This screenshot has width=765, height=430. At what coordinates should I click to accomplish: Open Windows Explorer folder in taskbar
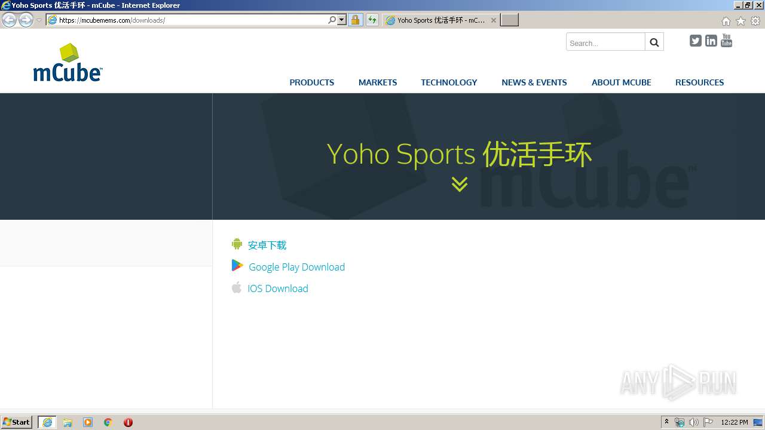pos(68,422)
